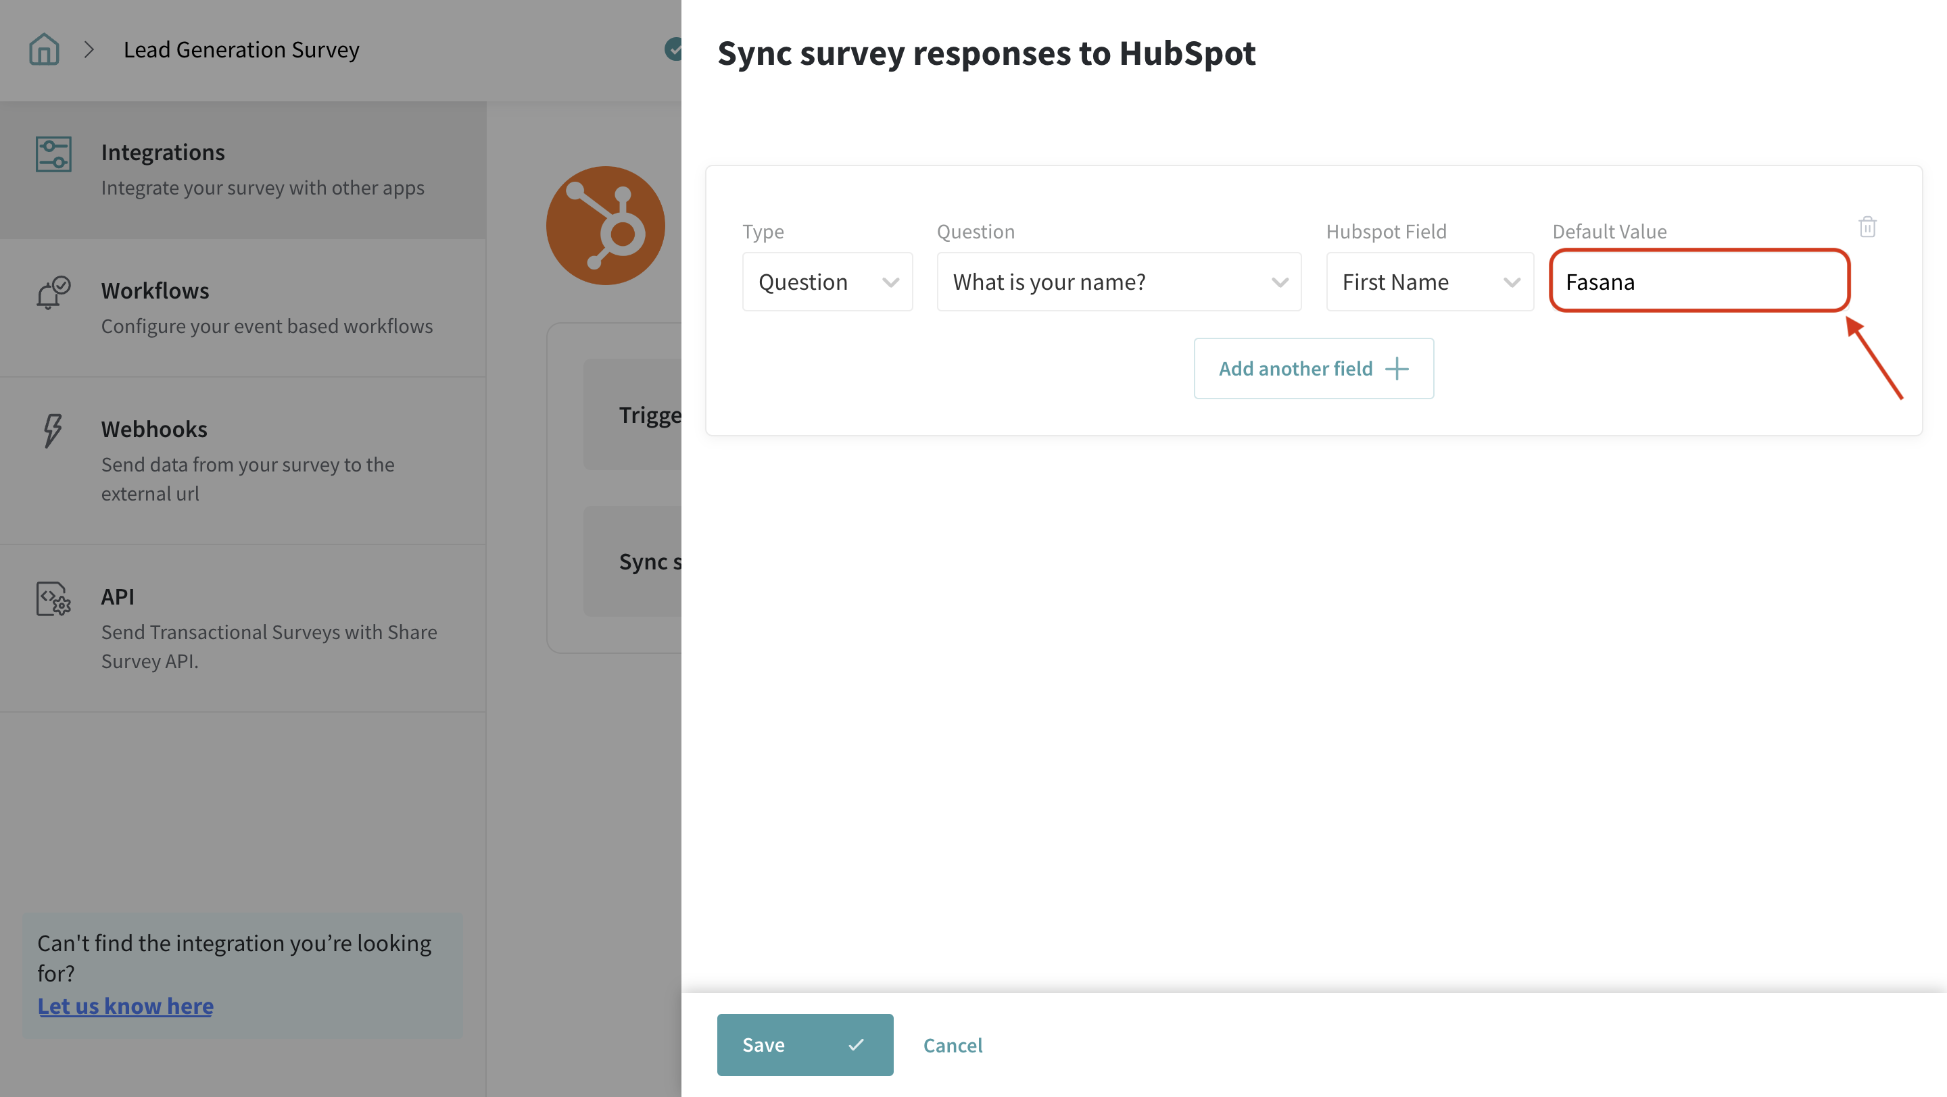Click the Webhooks lightning bolt icon
This screenshot has height=1097, width=1947.
coord(52,430)
